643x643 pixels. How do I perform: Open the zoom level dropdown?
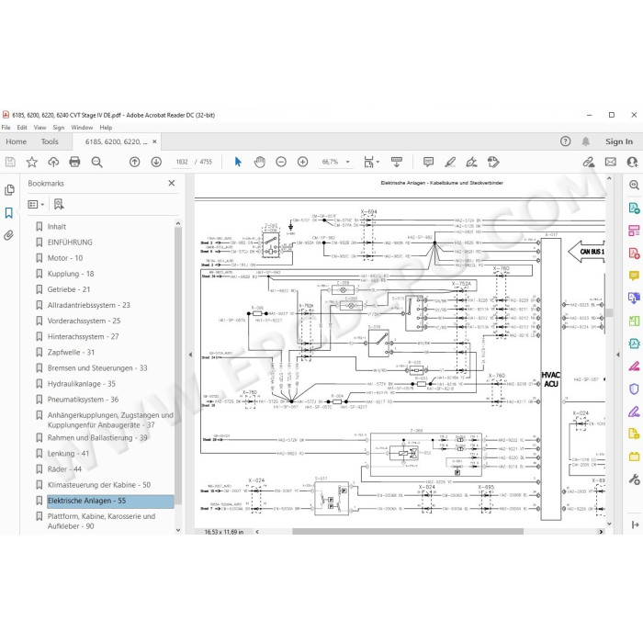(348, 162)
